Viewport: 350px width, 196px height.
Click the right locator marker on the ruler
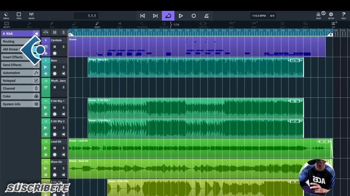[x=330, y=34]
